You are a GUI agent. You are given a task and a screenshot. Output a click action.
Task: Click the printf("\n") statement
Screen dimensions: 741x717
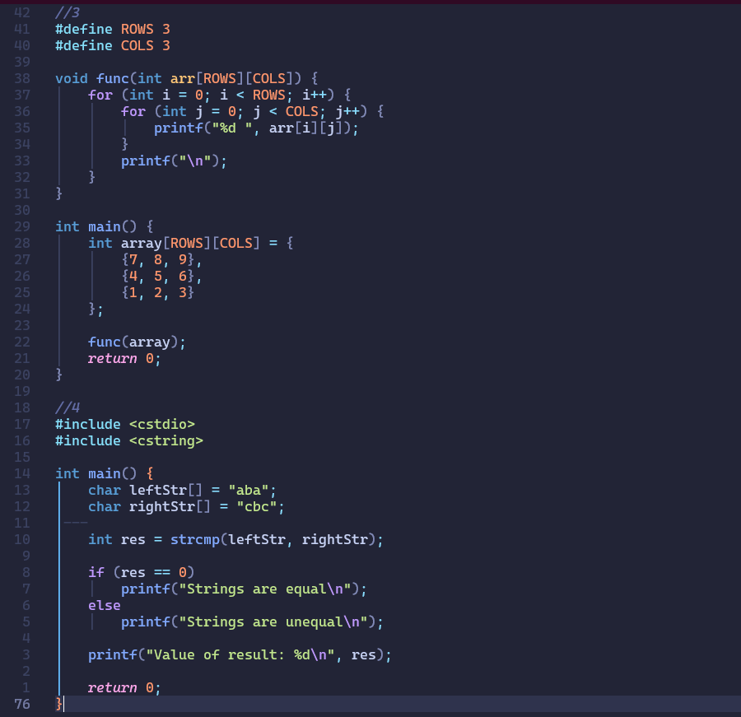[x=174, y=161]
